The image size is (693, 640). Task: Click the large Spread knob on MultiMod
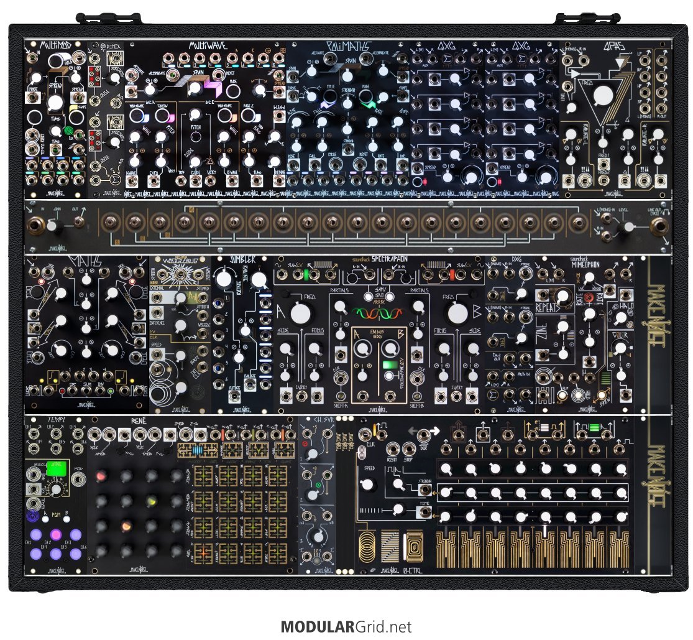55,103
